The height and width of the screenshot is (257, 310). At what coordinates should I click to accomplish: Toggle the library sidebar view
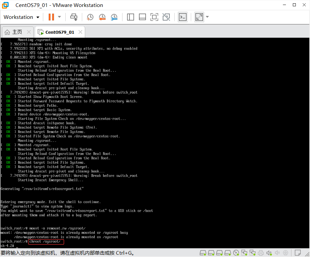(130, 17)
